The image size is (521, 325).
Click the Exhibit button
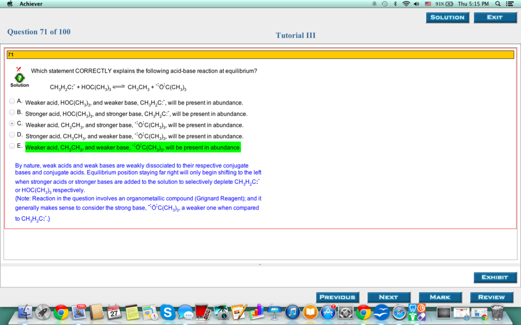click(495, 277)
